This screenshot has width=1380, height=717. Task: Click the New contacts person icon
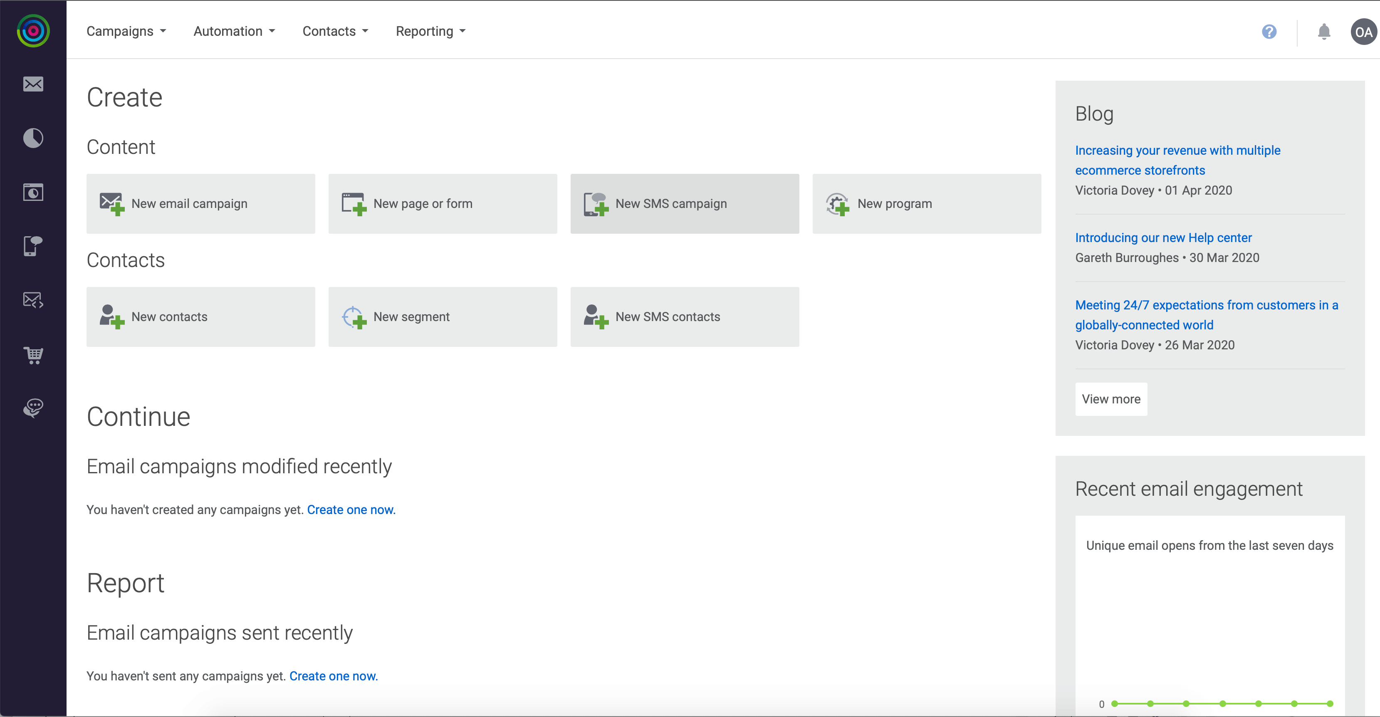(x=112, y=317)
